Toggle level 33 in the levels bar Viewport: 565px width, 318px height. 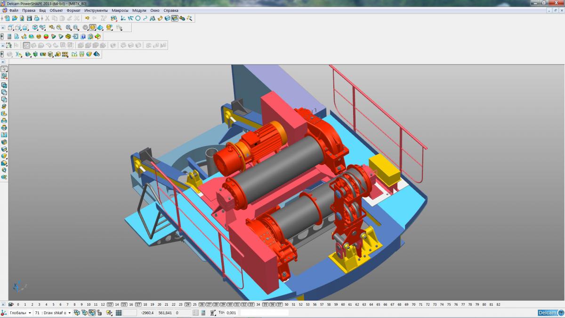click(x=251, y=305)
